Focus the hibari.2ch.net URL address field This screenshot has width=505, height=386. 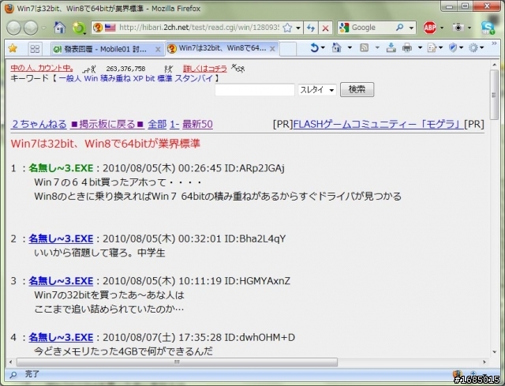[199, 28]
